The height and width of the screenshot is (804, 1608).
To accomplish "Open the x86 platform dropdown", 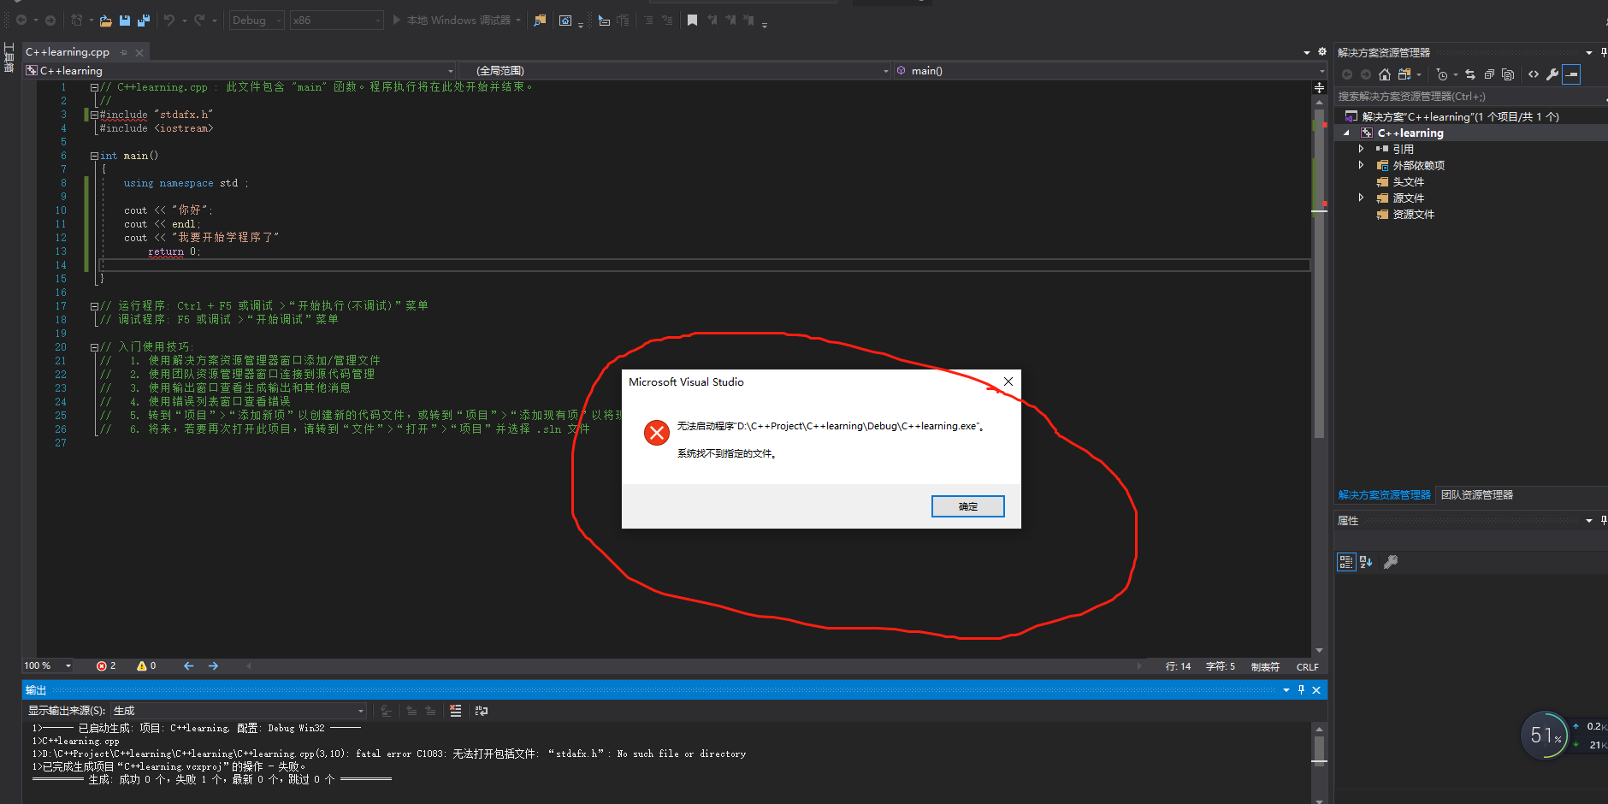I will coord(336,21).
